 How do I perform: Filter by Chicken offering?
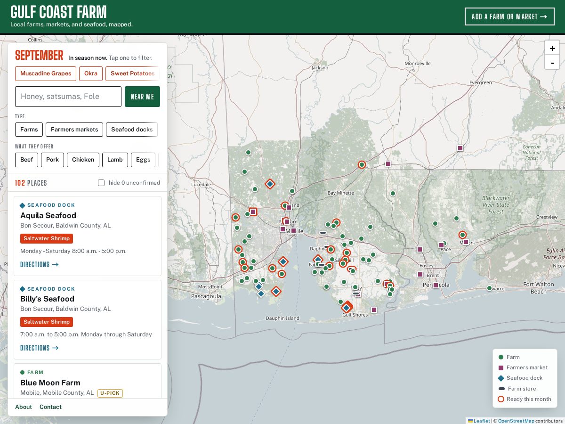click(83, 160)
